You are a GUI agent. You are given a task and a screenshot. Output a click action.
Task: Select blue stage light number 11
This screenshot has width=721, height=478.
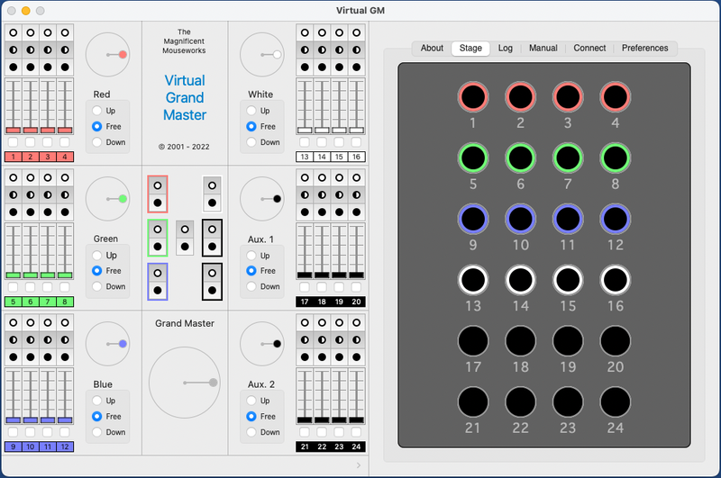[x=568, y=221]
